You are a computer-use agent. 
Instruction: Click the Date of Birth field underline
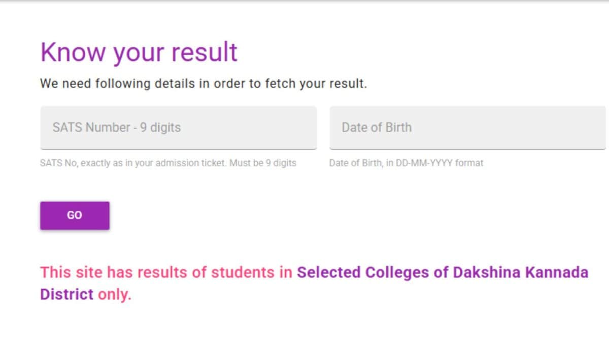467,148
